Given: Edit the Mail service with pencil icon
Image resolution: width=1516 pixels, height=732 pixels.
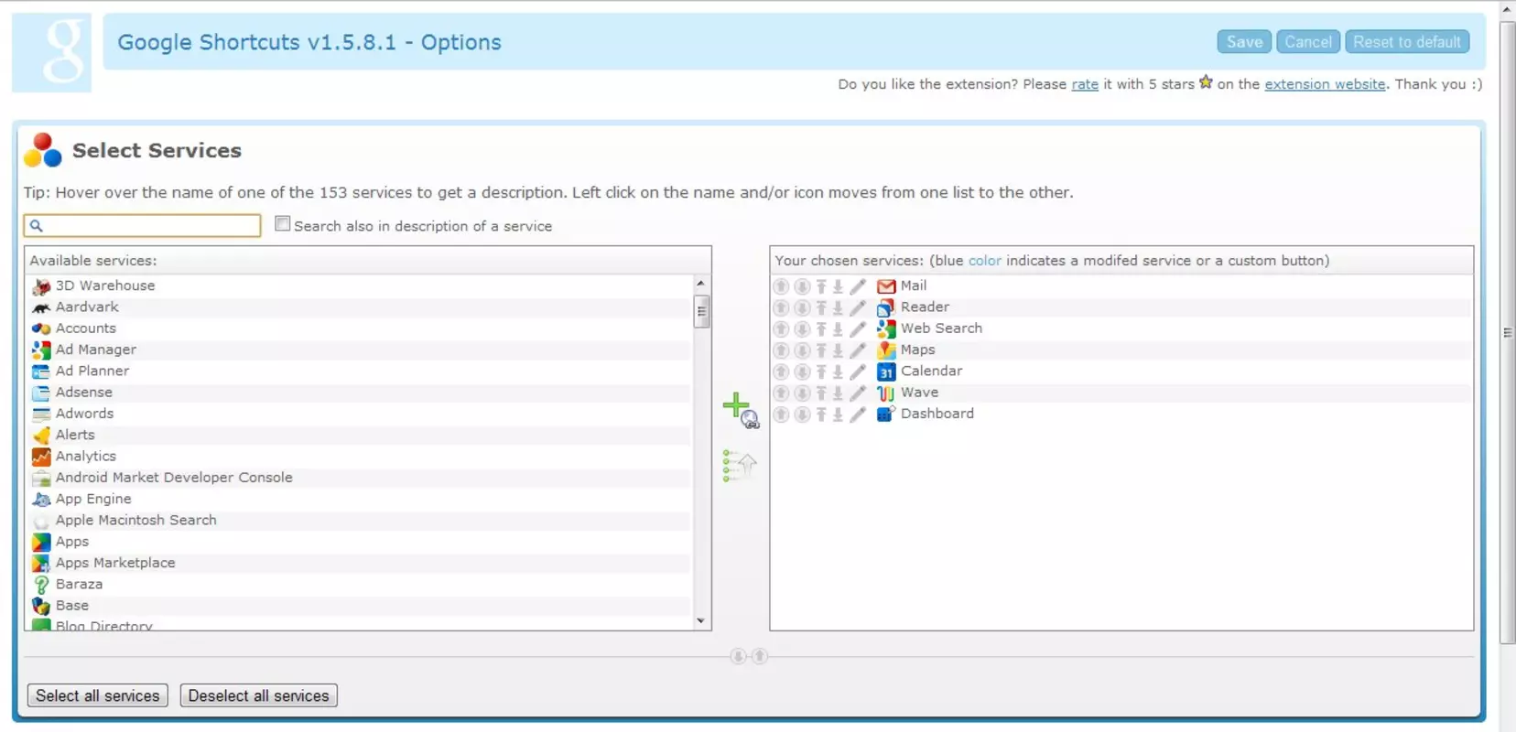Looking at the screenshot, I should pos(858,286).
